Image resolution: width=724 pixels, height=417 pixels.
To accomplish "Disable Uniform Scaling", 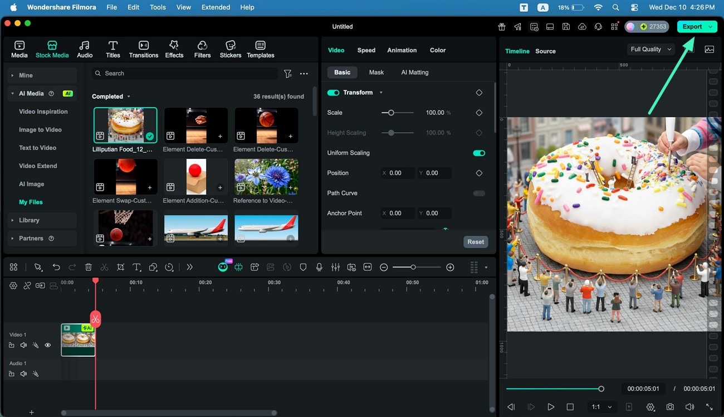I will pos(478,152).
